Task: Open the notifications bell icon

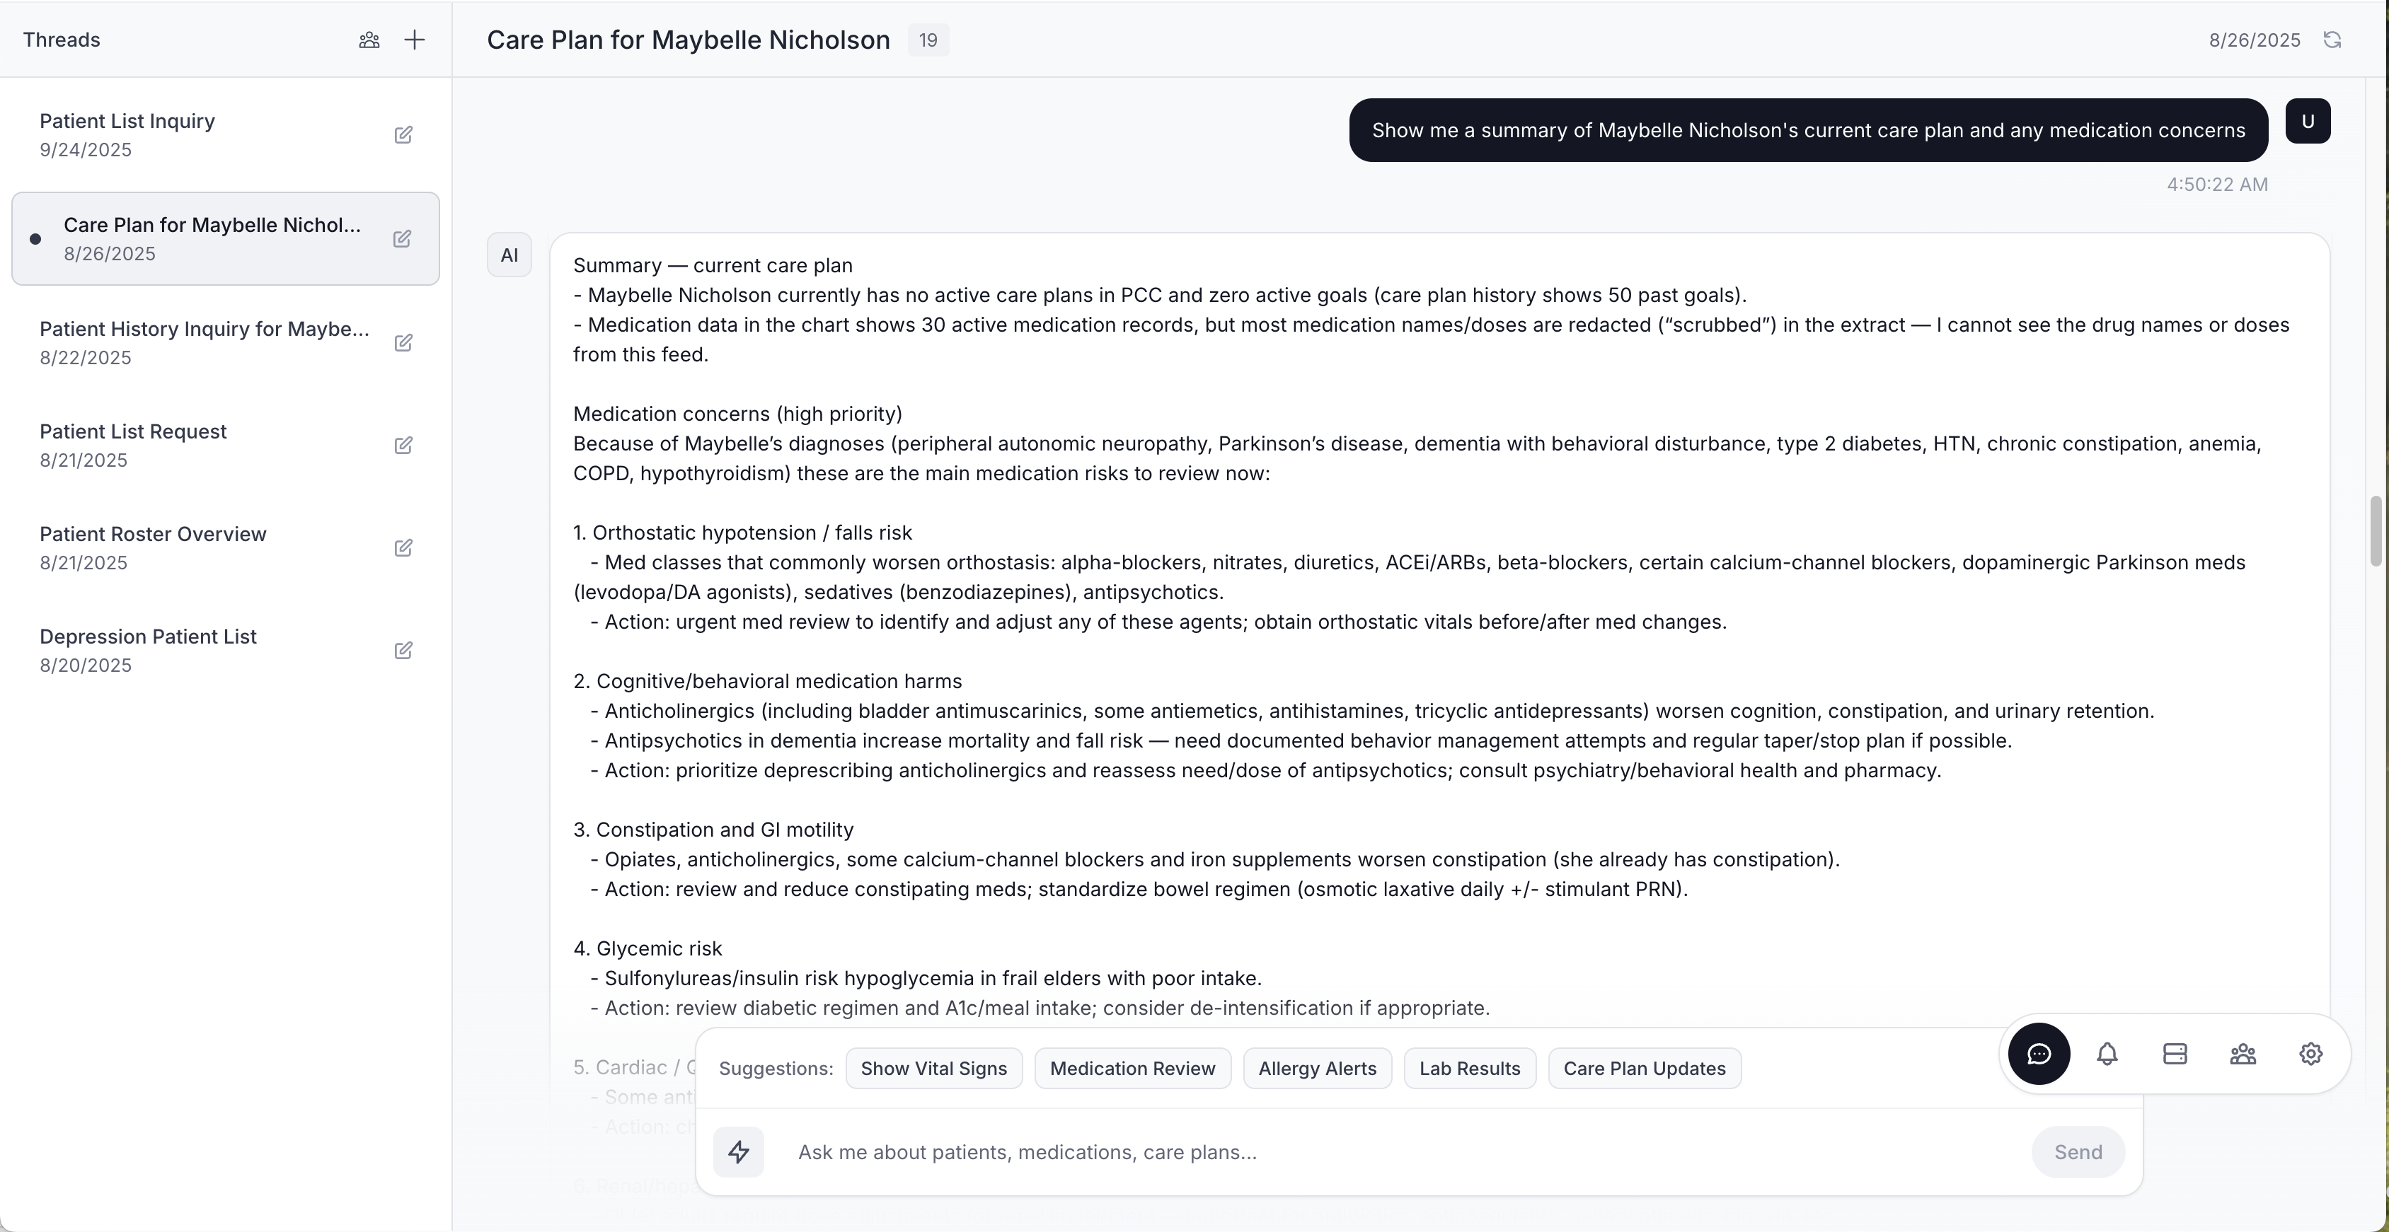Action: [2107, 1054]
